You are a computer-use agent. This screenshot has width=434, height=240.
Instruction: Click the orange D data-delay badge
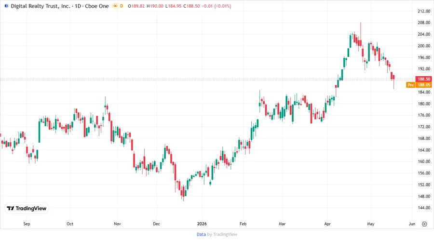click(122, 6)
